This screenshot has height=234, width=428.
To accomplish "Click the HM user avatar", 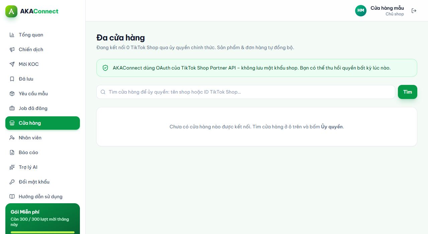I will click(360, 11).
